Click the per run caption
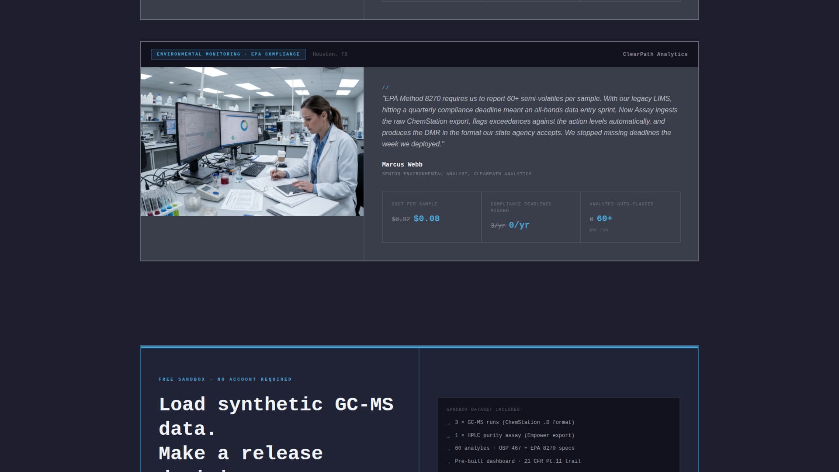Viewport: 839px width, 472px height. [599, 230]
